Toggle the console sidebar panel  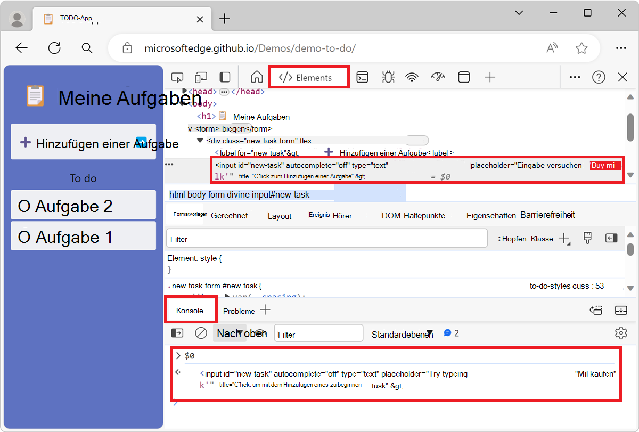176,333
